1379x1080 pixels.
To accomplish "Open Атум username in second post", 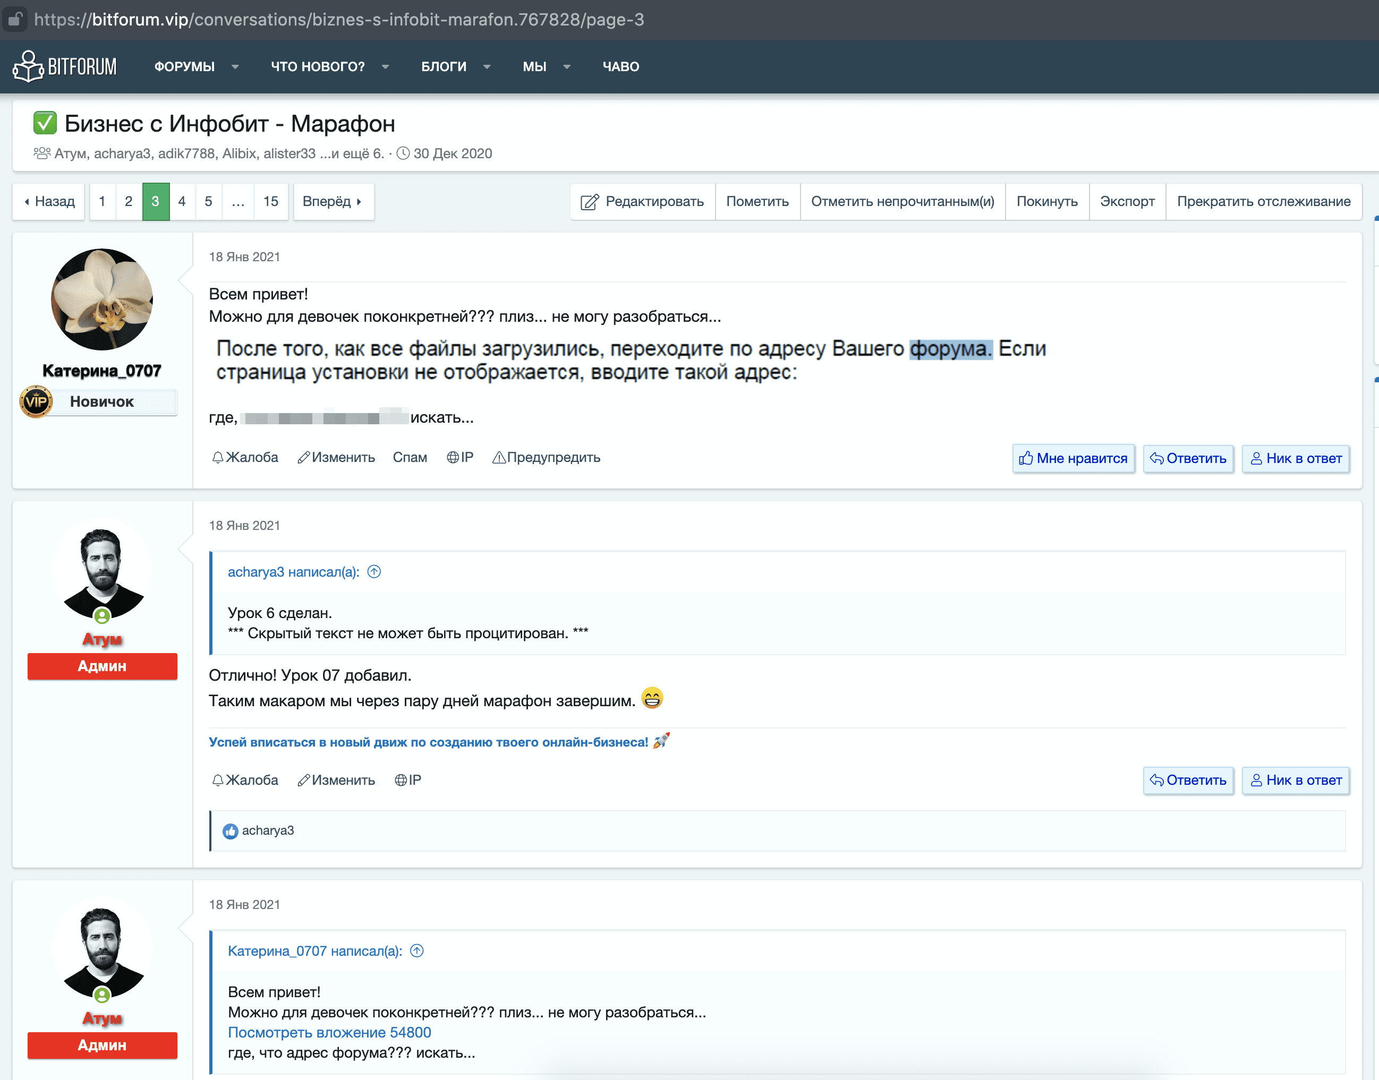I will coord(102,639).
